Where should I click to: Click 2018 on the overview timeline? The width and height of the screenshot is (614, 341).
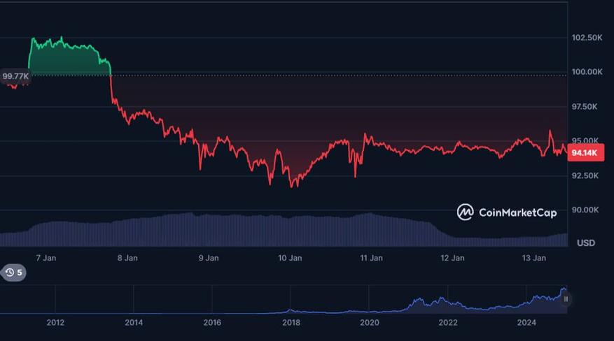point(291,323)
